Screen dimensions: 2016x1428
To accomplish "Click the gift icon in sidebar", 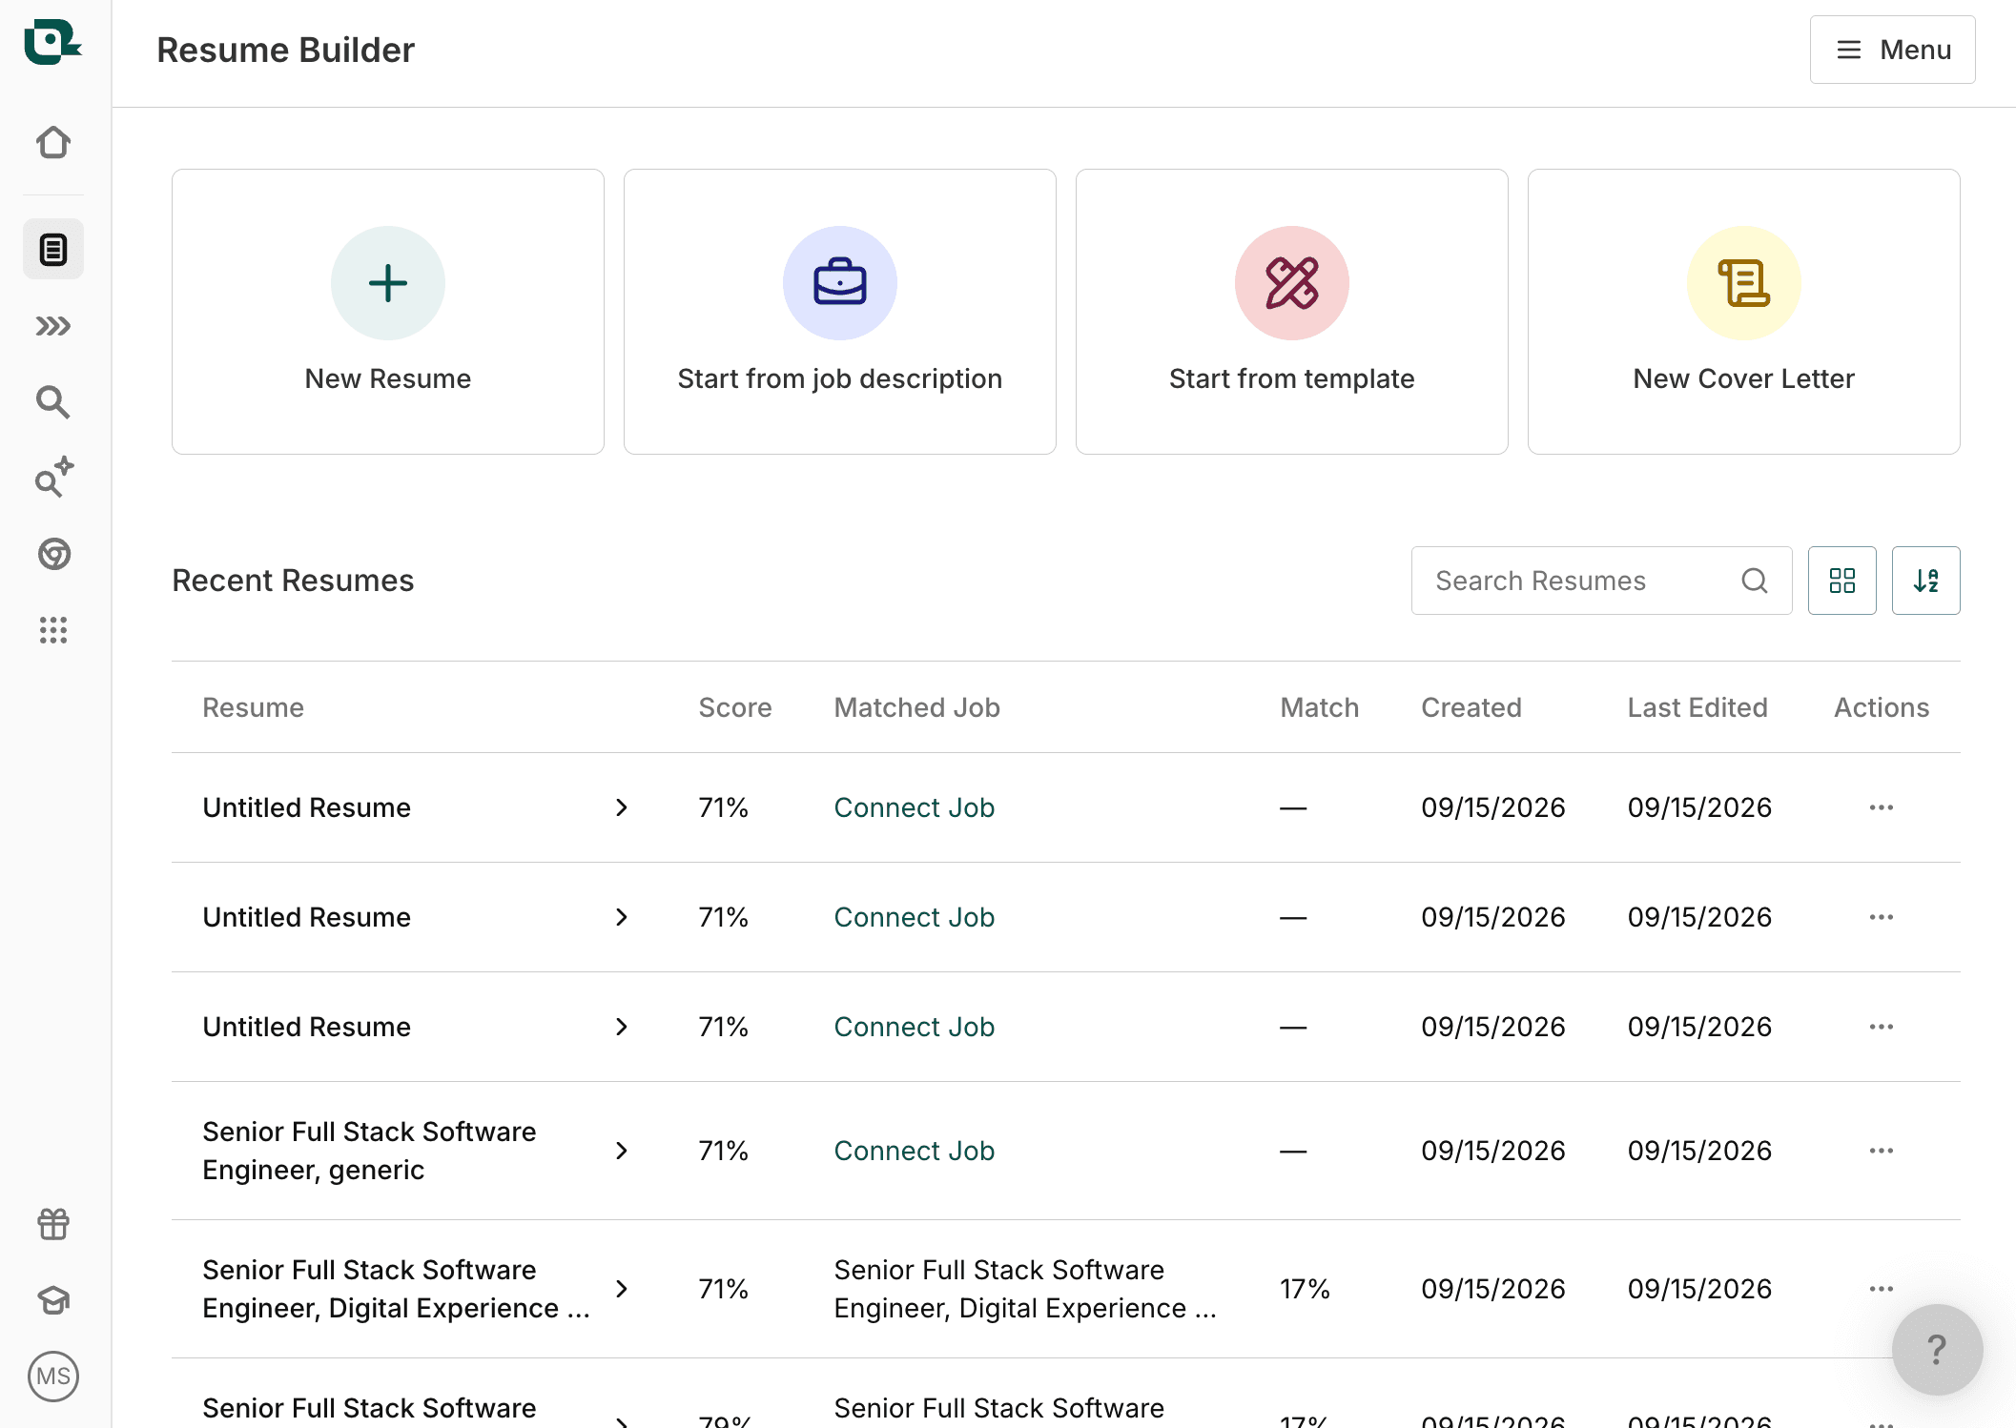I will tap(53, 1224).
